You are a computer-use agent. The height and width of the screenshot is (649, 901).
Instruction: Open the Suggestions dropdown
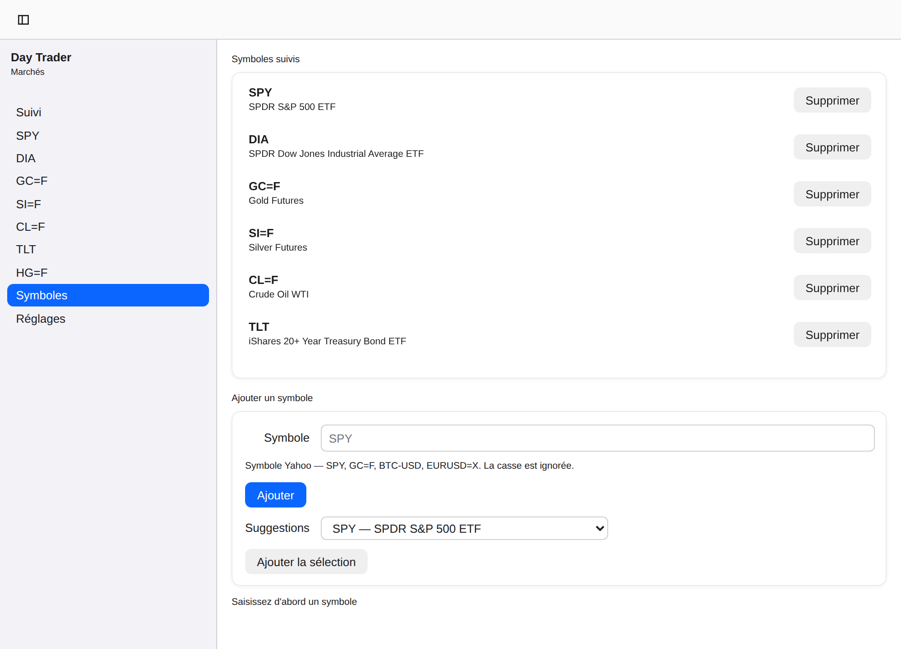tap(464, 528)
